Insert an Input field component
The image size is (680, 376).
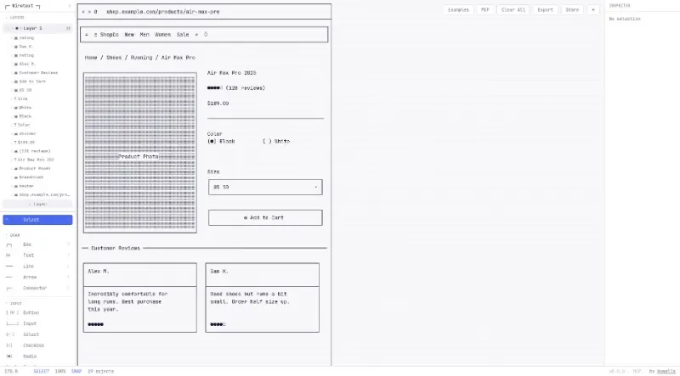pos(29,323)
